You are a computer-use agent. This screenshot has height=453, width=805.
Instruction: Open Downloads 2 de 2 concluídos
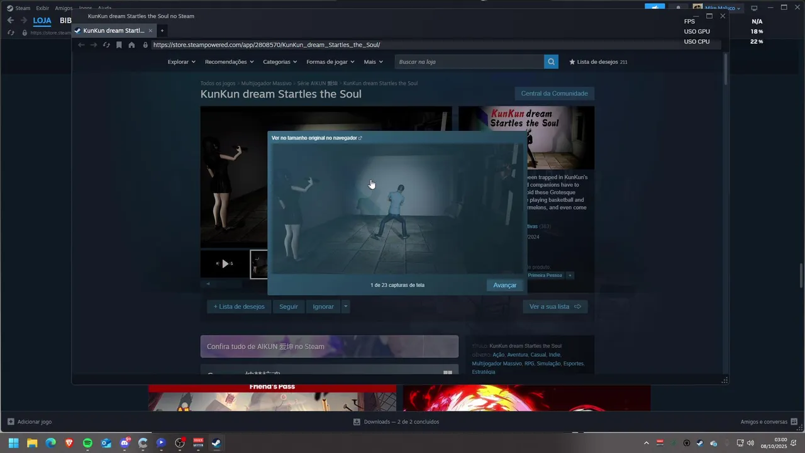(x=396, y=422)
